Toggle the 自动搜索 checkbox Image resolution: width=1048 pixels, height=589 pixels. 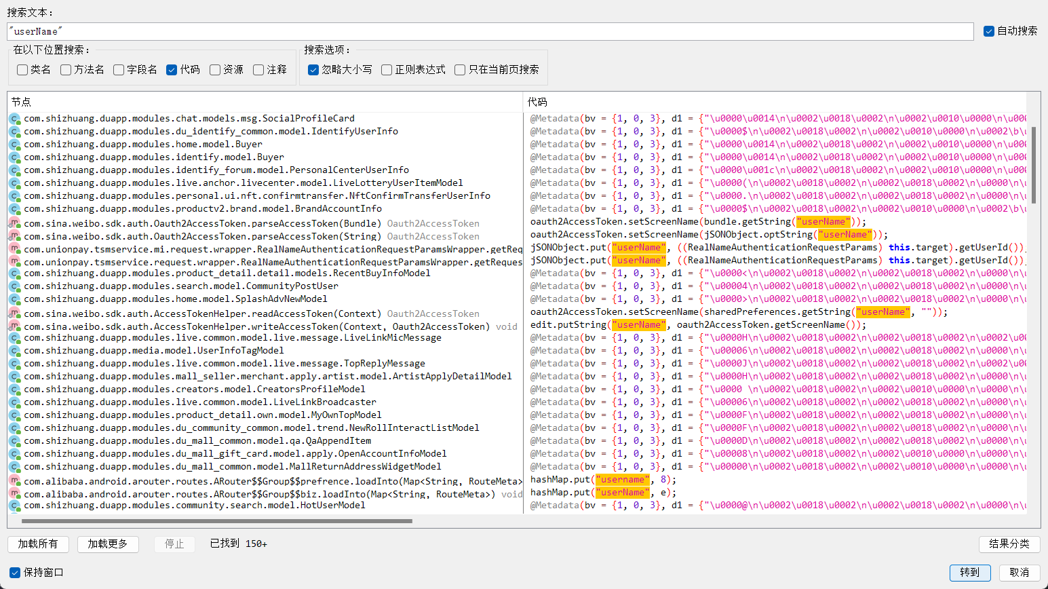pyautogui.click(x=989, y=31)
